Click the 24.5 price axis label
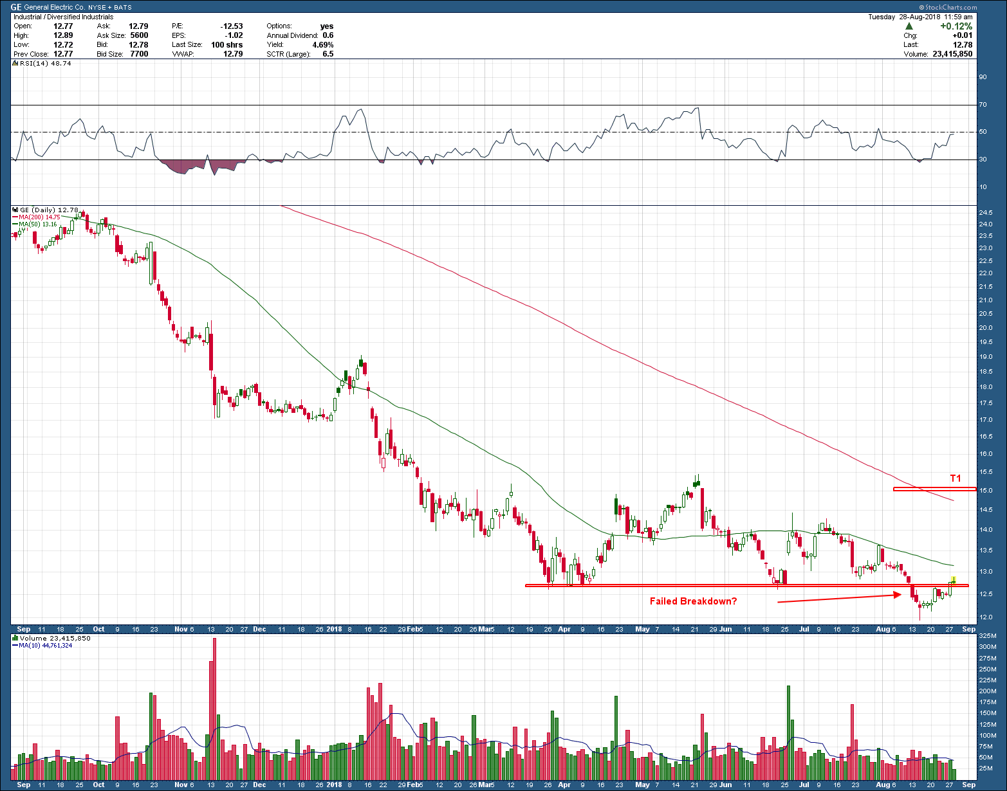Screen dimensions: 1007x791 (x=985, y=212)
